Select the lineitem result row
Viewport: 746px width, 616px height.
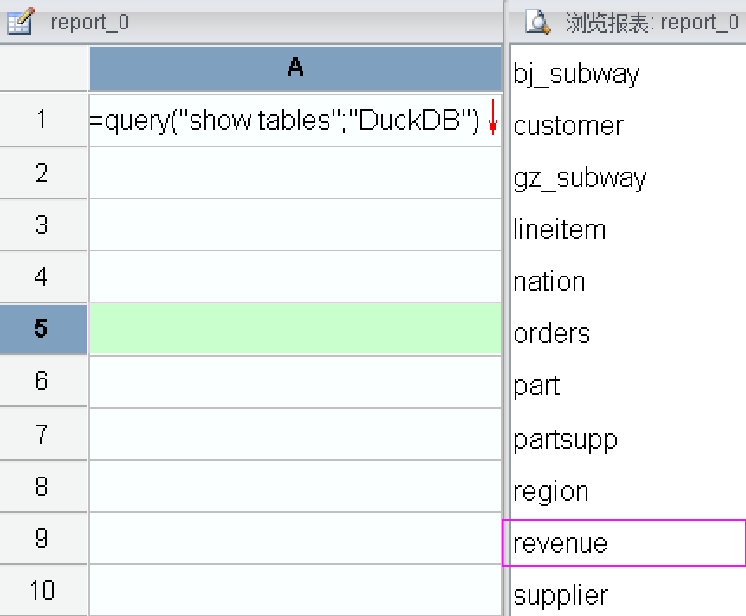click(x=560, y=230)
